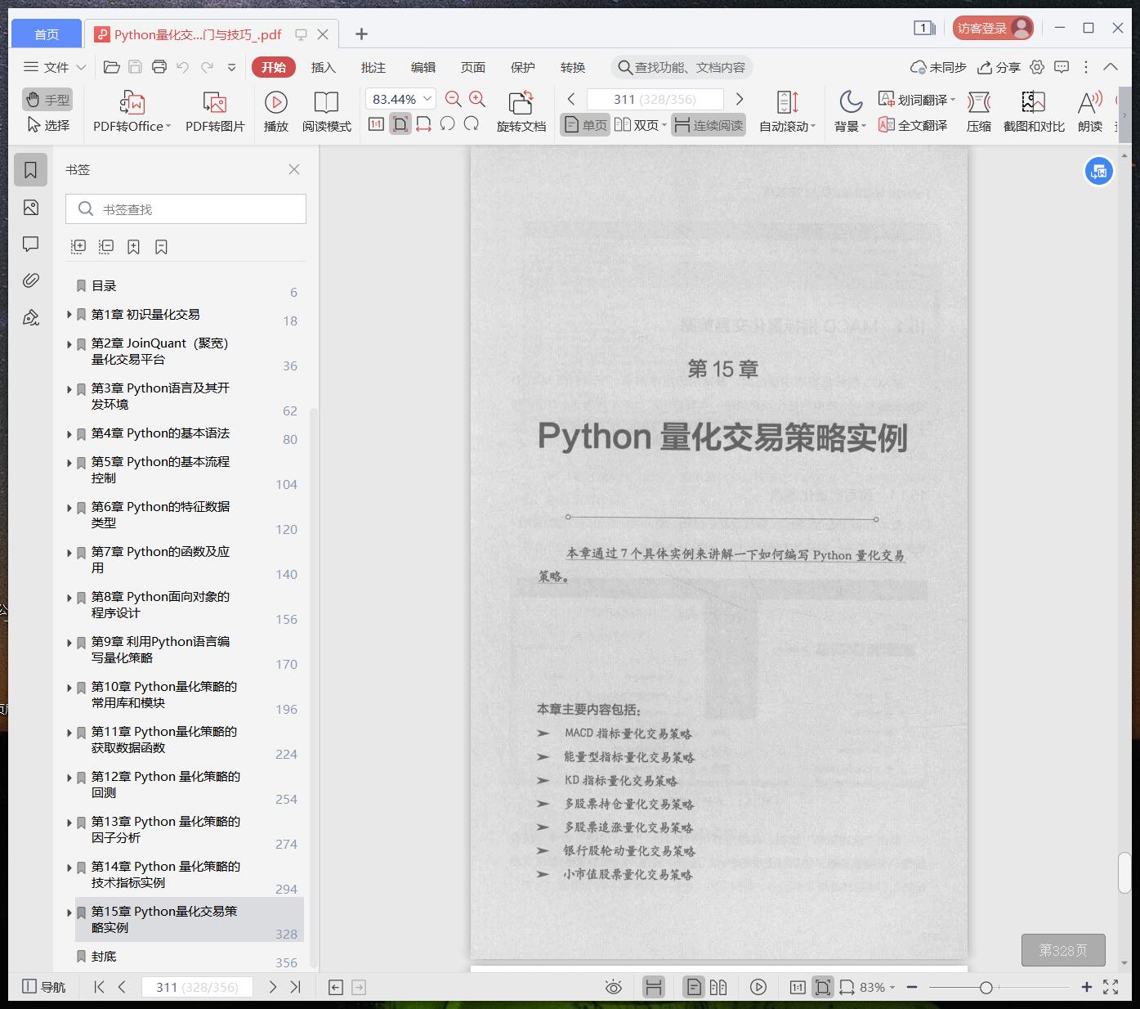Switch to 页面 tab
Image resolution: width=1140 pixels, height=1009 pixels.
[473, 67]
